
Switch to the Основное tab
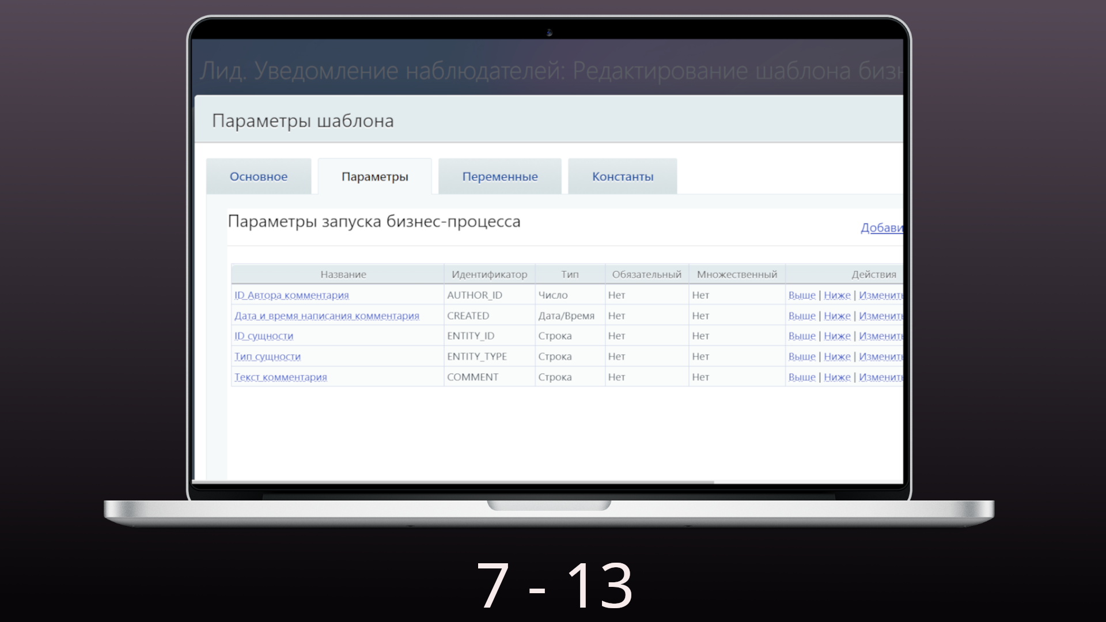258,177
